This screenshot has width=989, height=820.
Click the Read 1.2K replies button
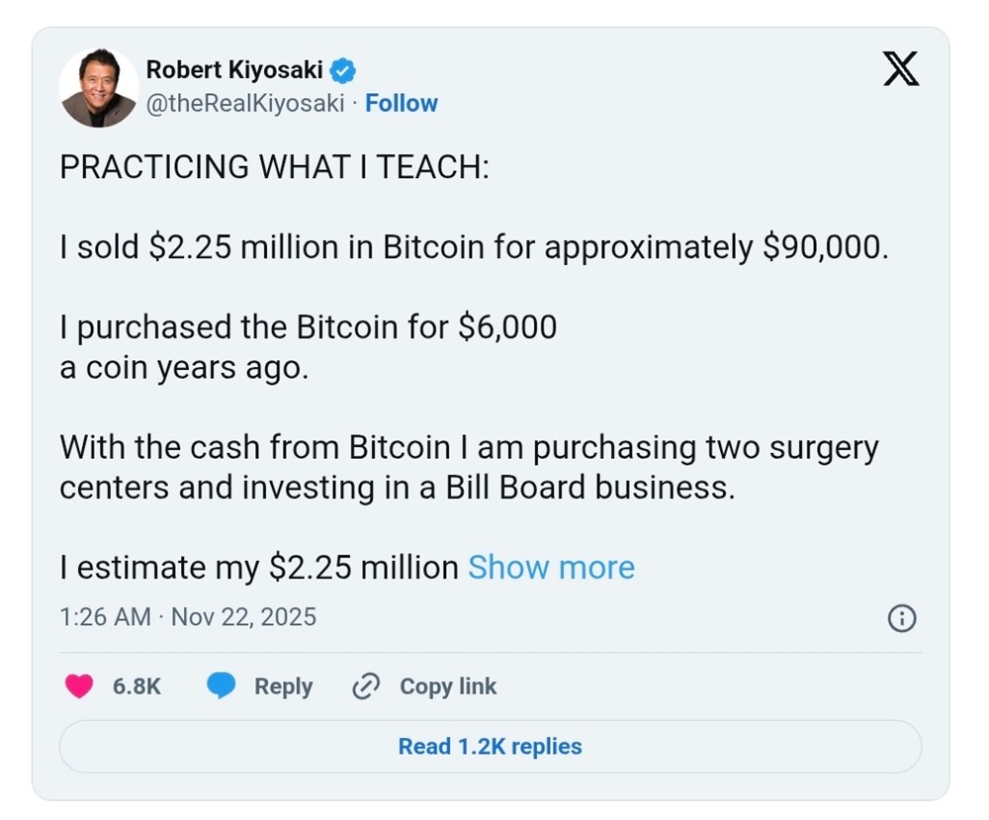coord(492,747)
